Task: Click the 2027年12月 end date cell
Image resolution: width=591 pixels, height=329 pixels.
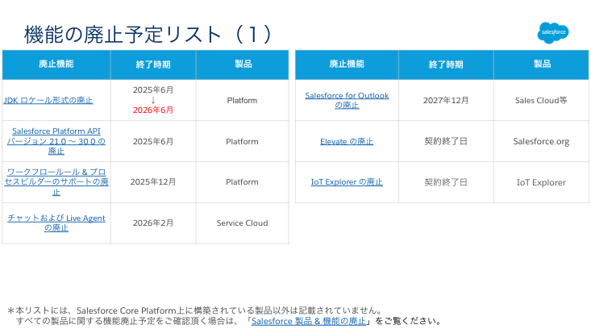Action: pyautogui.click(x=446, y=100)
